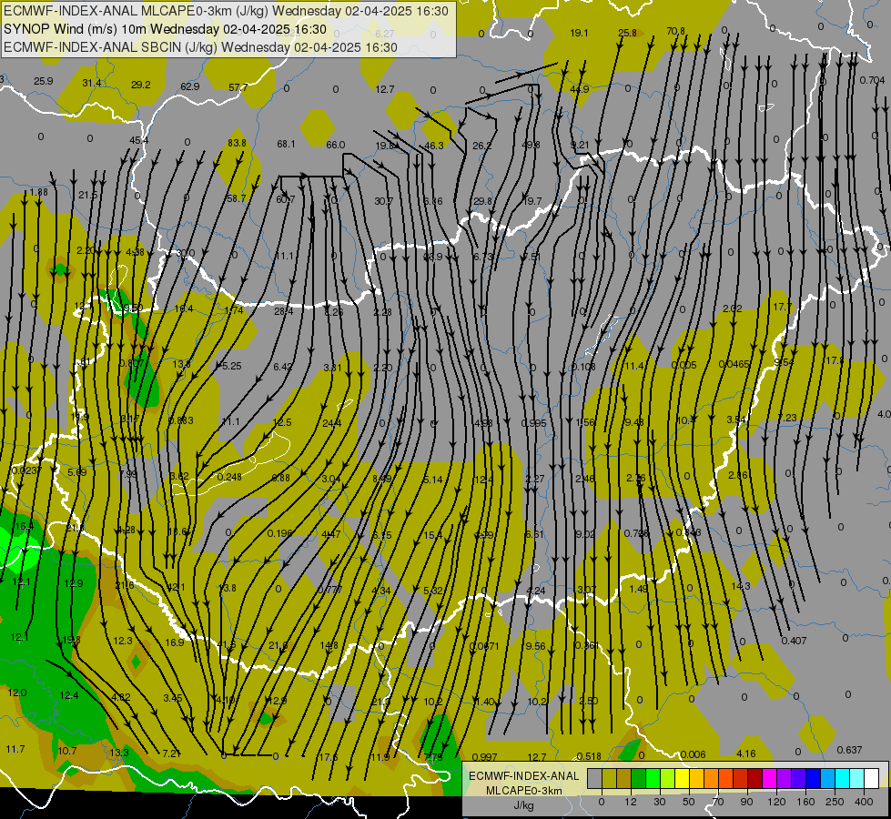Click the map value 26.2
The image size is (891, 819).
click(x=481, y=146)
